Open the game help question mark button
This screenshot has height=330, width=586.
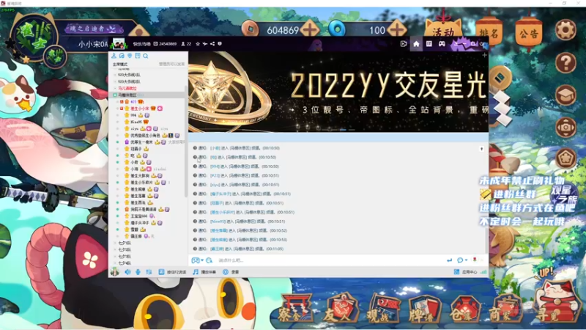coord(565,62)
